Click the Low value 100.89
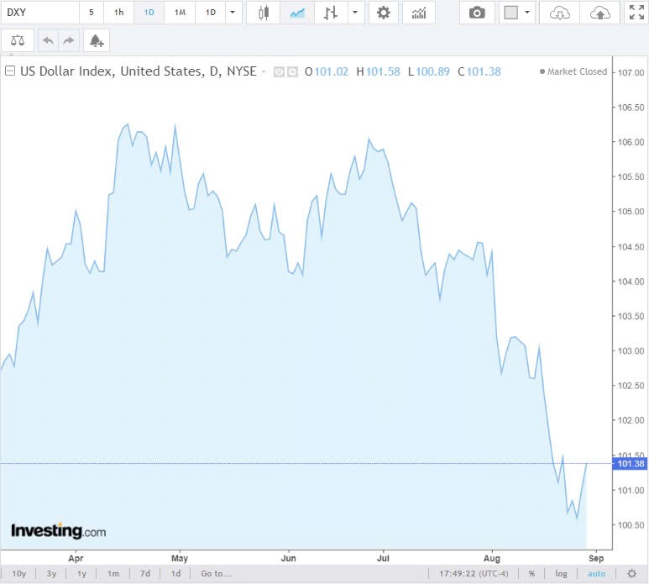649x584 pixels. click(x=432, y=71)
